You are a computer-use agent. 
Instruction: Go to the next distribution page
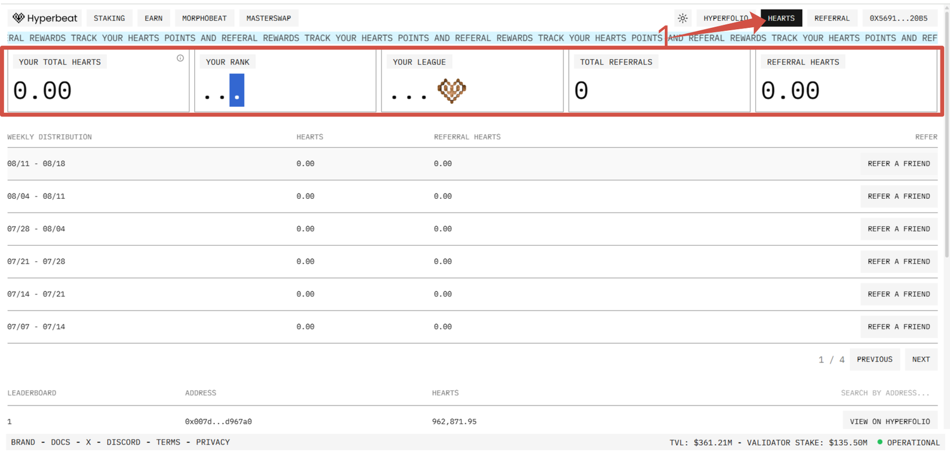tap(920, 360)
